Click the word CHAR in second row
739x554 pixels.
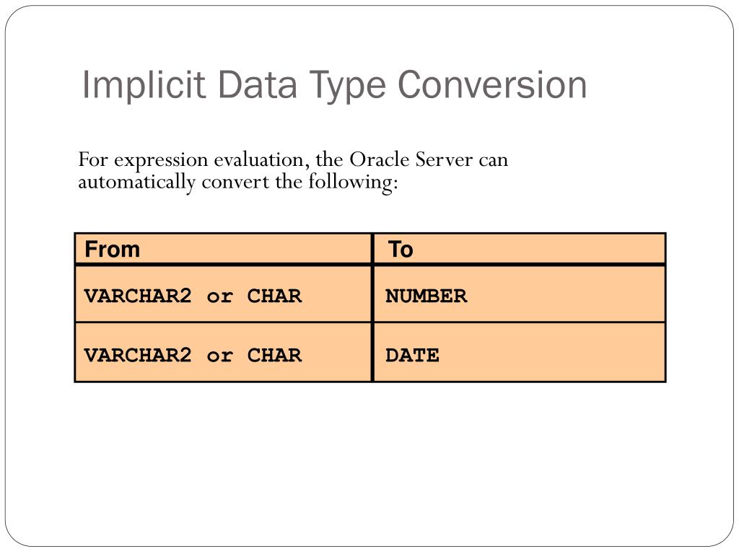[274, 355]
